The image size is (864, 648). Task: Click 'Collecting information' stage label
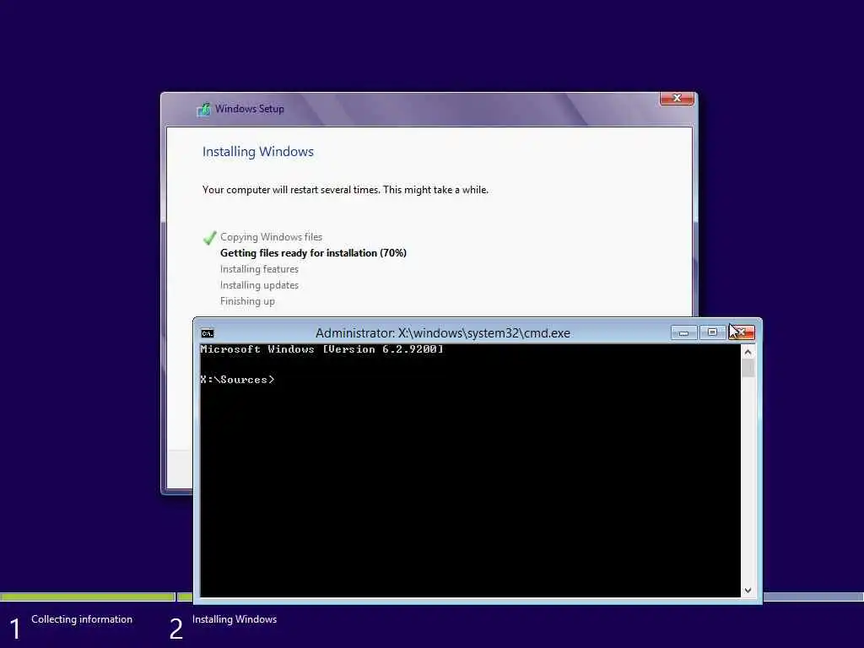tap(82, 619)
